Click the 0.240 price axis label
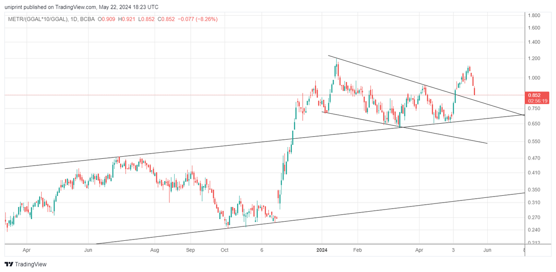 pos(534,230)
